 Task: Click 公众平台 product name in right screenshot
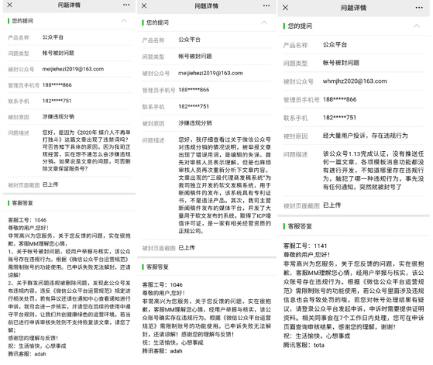[335, 44]
